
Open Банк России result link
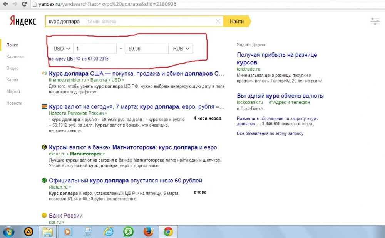click(x=65, y=215)
